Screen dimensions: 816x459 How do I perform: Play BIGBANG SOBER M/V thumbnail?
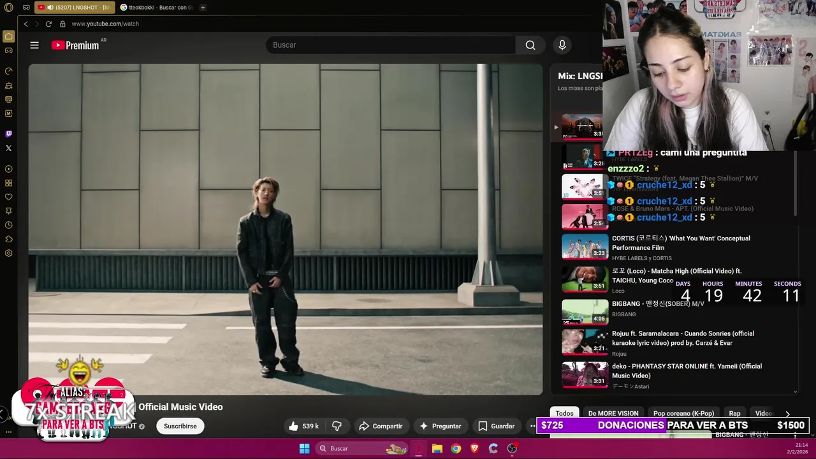coord(585,312)
